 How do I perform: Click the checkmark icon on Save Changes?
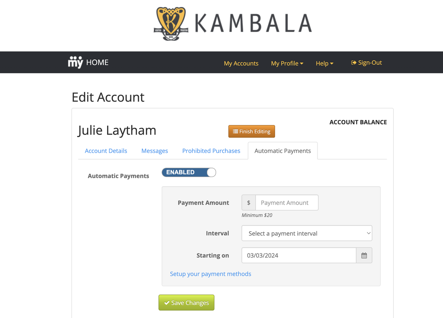[167, 303]
